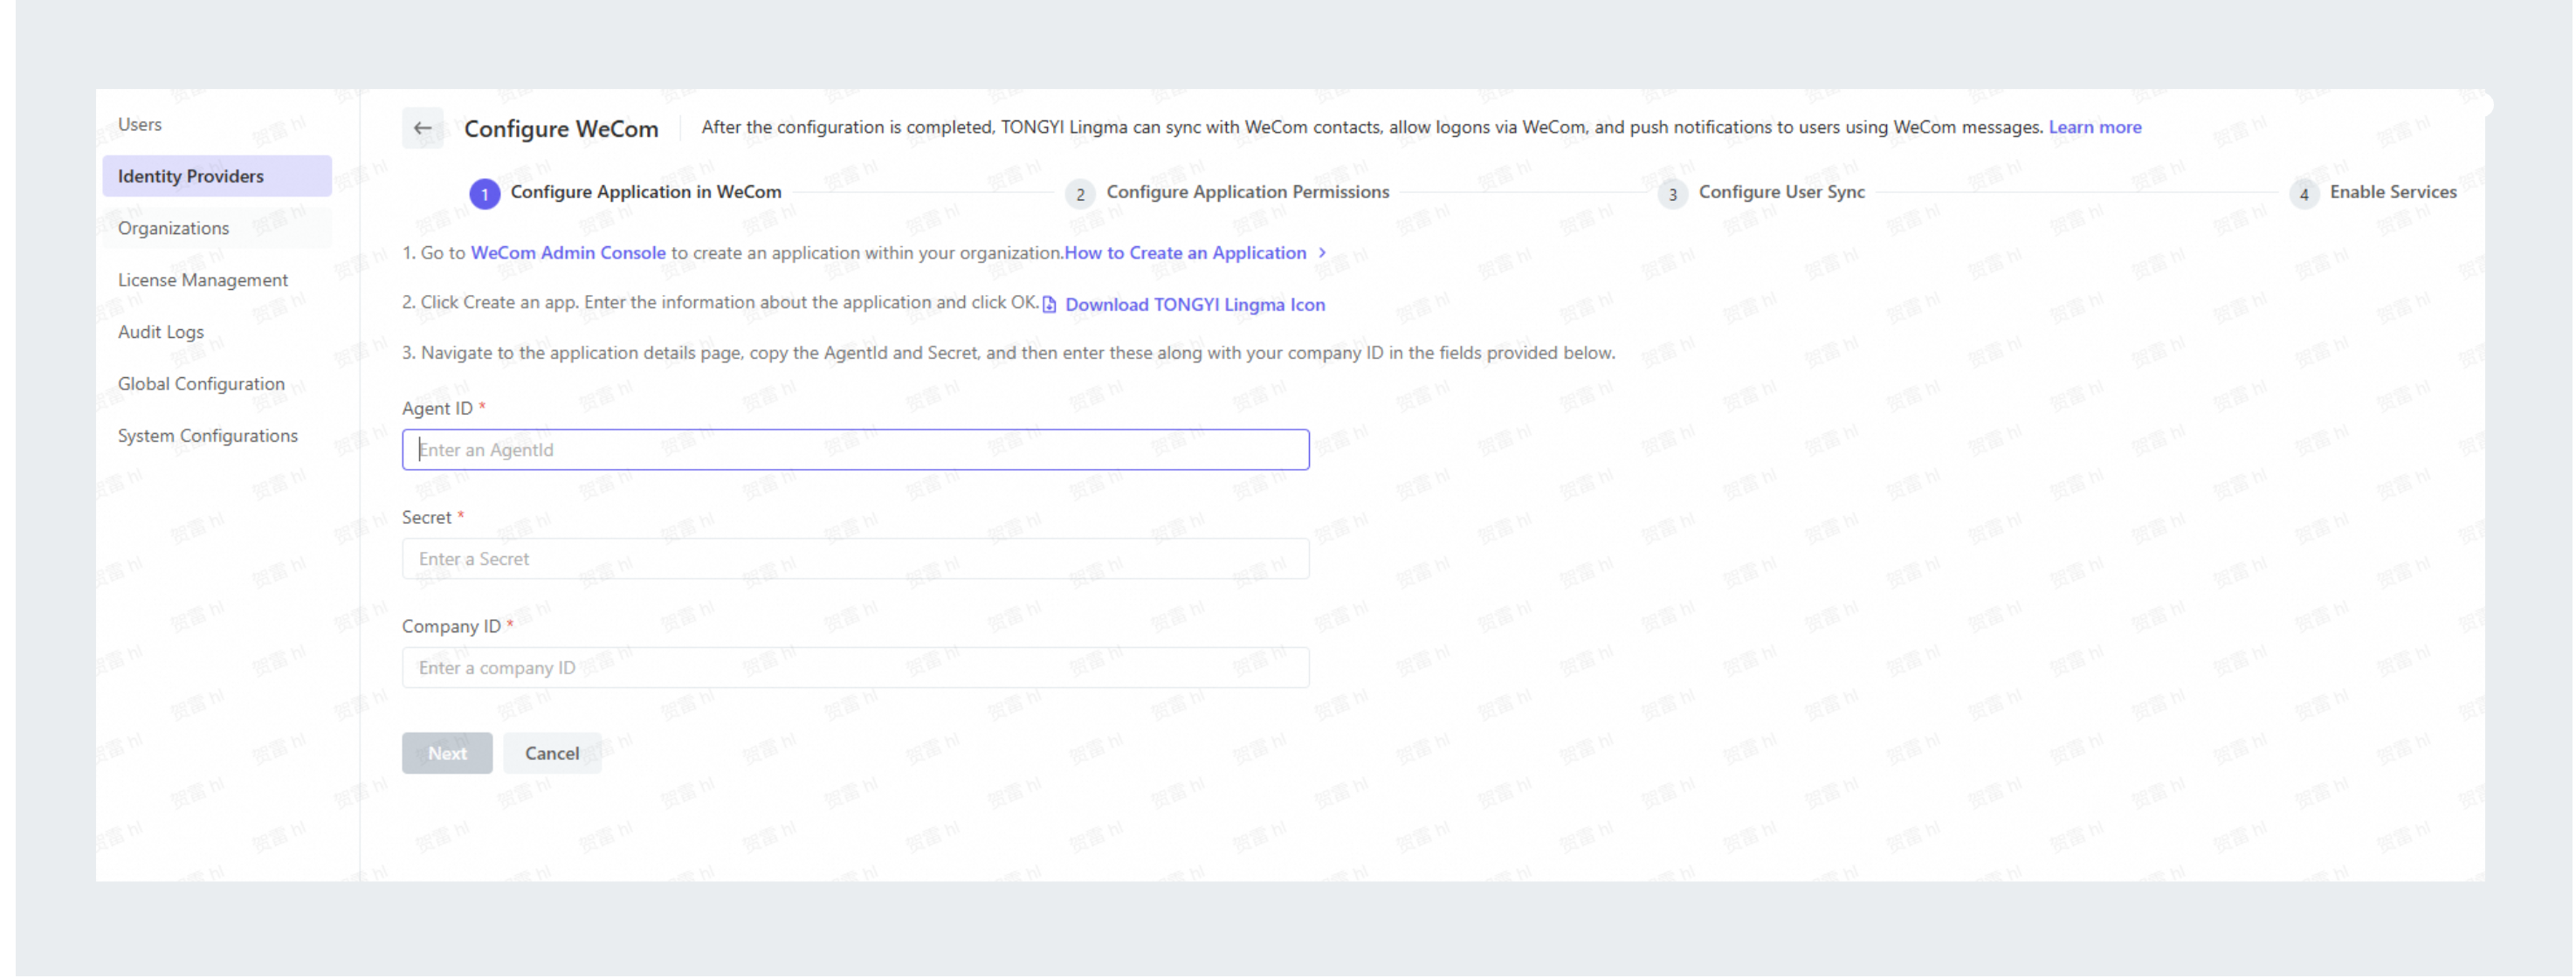Select Configure User Sync step label

coord(1782,192)
